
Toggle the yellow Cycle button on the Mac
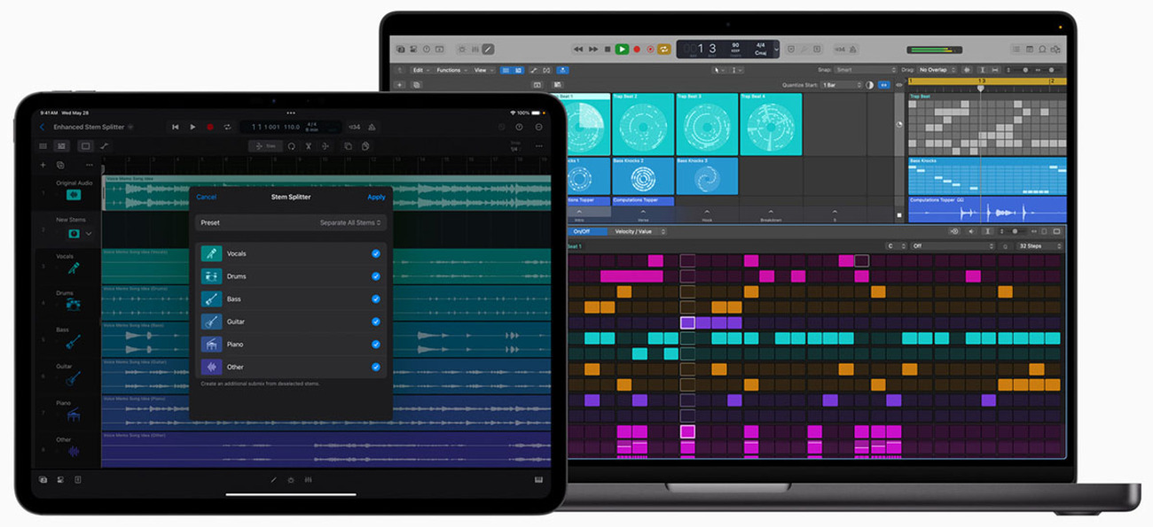click(663, 50)
